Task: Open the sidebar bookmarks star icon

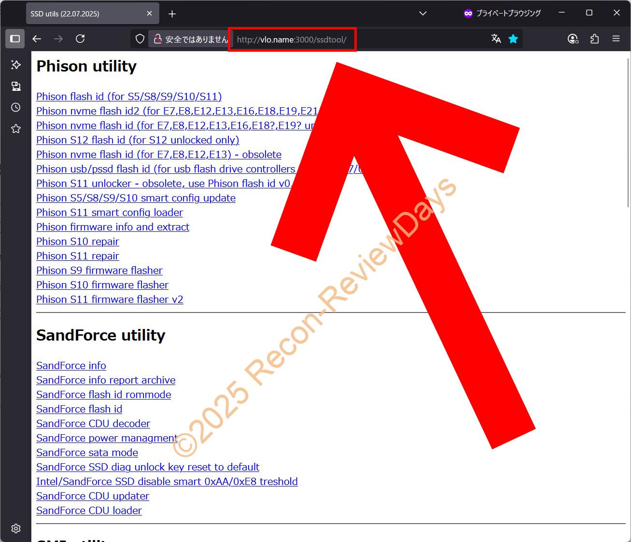Action: (x=16, y=128)
